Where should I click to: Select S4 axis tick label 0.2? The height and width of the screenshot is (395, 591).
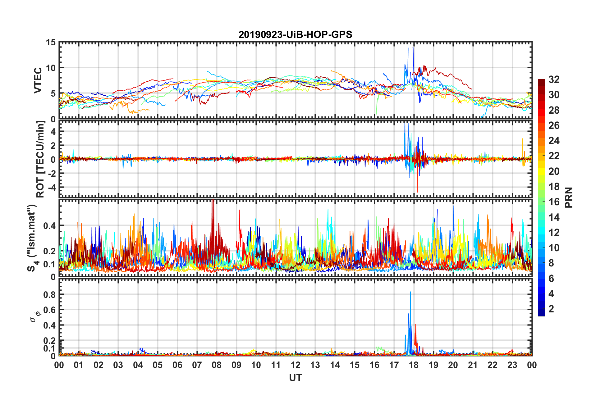[x=50, y=251]
